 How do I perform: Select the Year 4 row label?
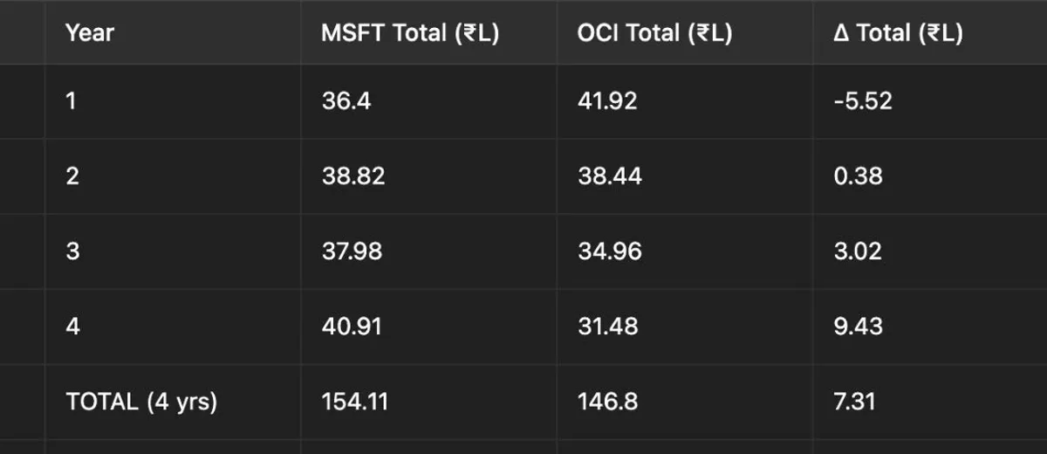pyautogui.click(x=72, y=327)
